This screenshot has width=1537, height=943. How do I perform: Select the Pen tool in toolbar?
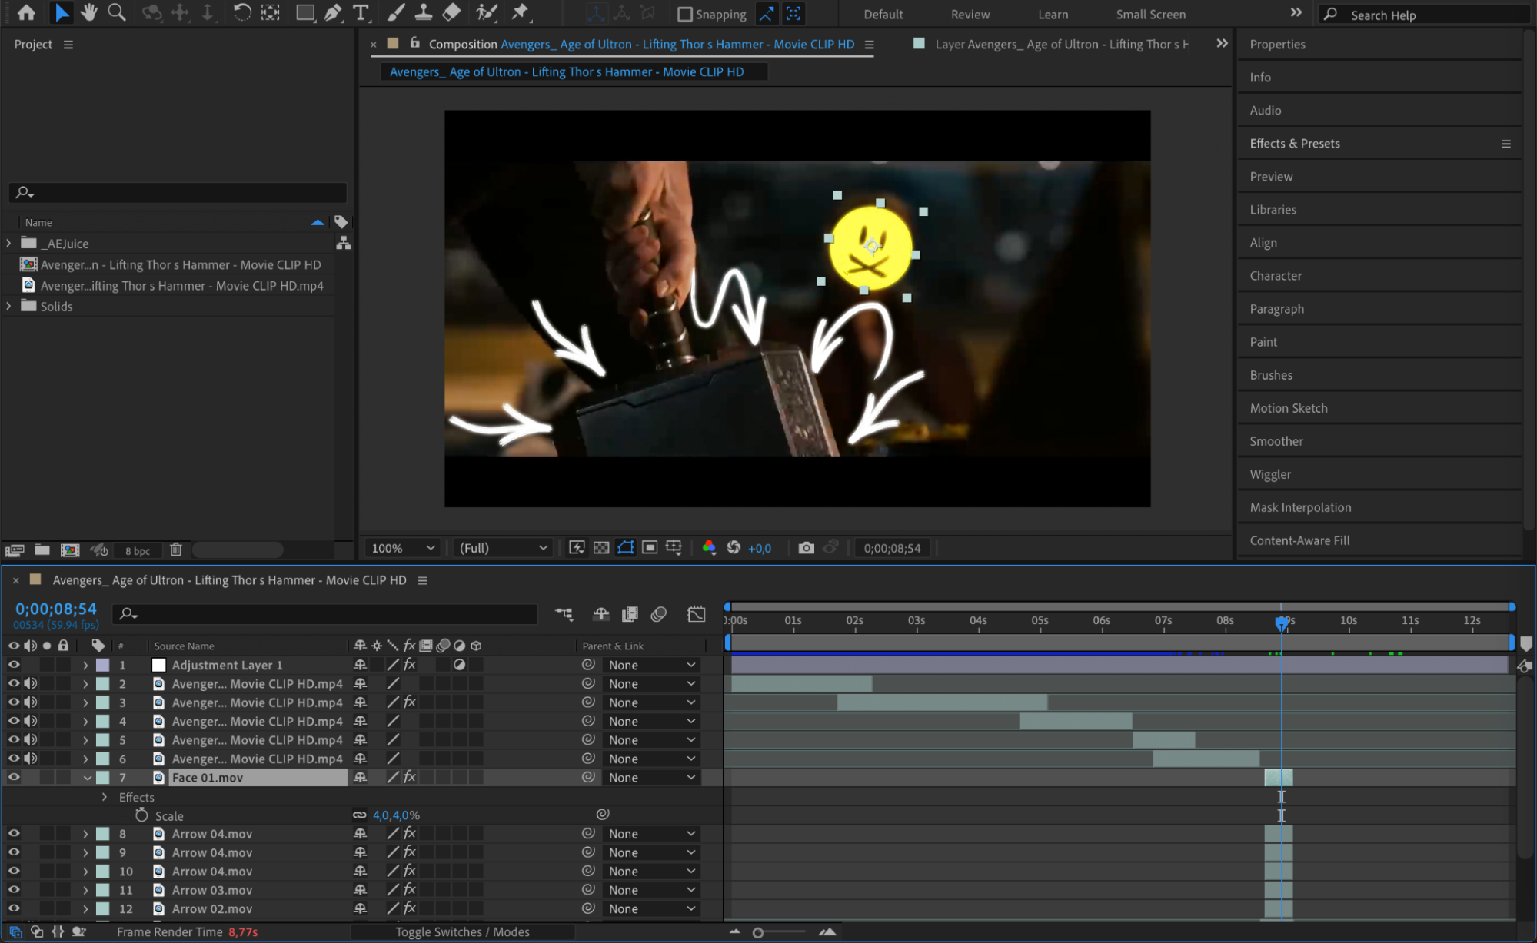(333, 12)
